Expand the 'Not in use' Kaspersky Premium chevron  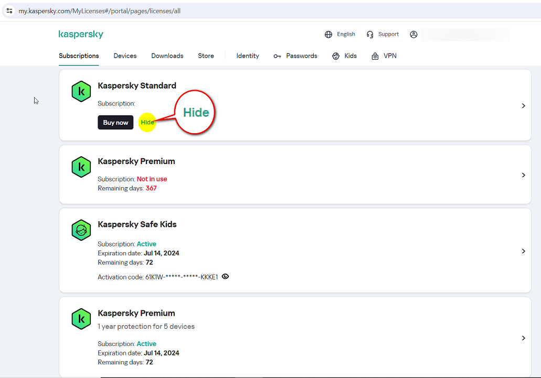(x=523, y=175)
